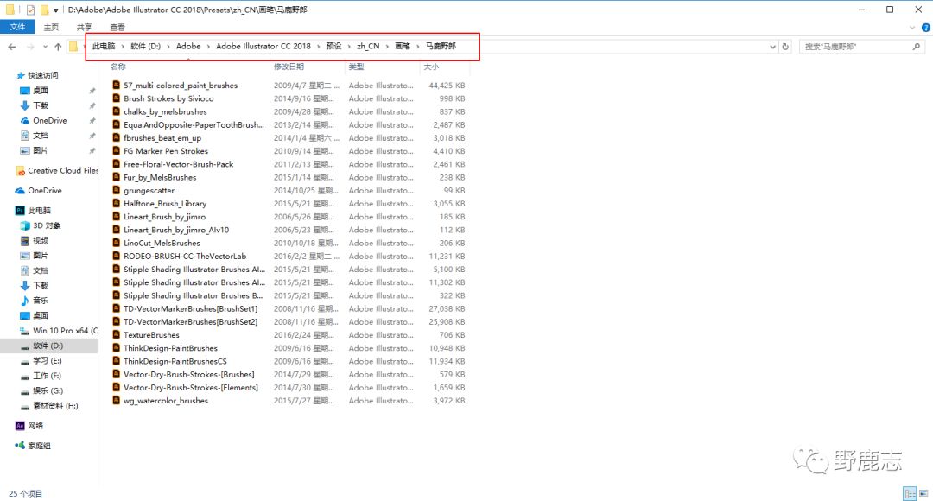The height and width of the screenshot is (501, 933).
Task: Select Free-Floral-Vector-Brush-Pack file icon
Action: 116,163
